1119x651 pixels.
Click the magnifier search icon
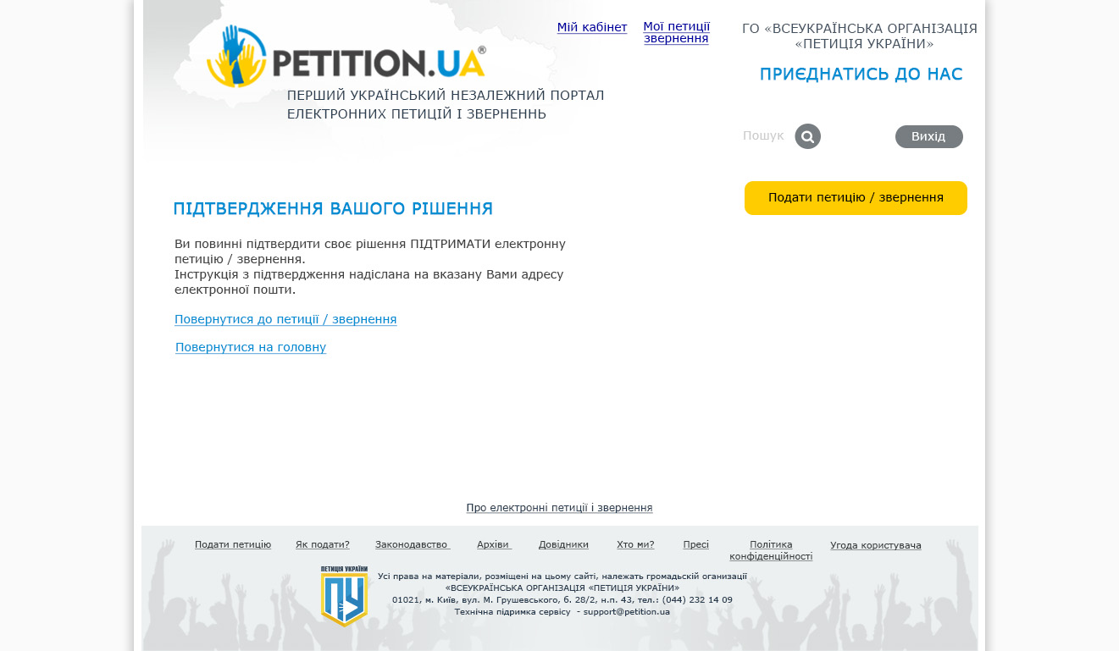coord(807,136)
